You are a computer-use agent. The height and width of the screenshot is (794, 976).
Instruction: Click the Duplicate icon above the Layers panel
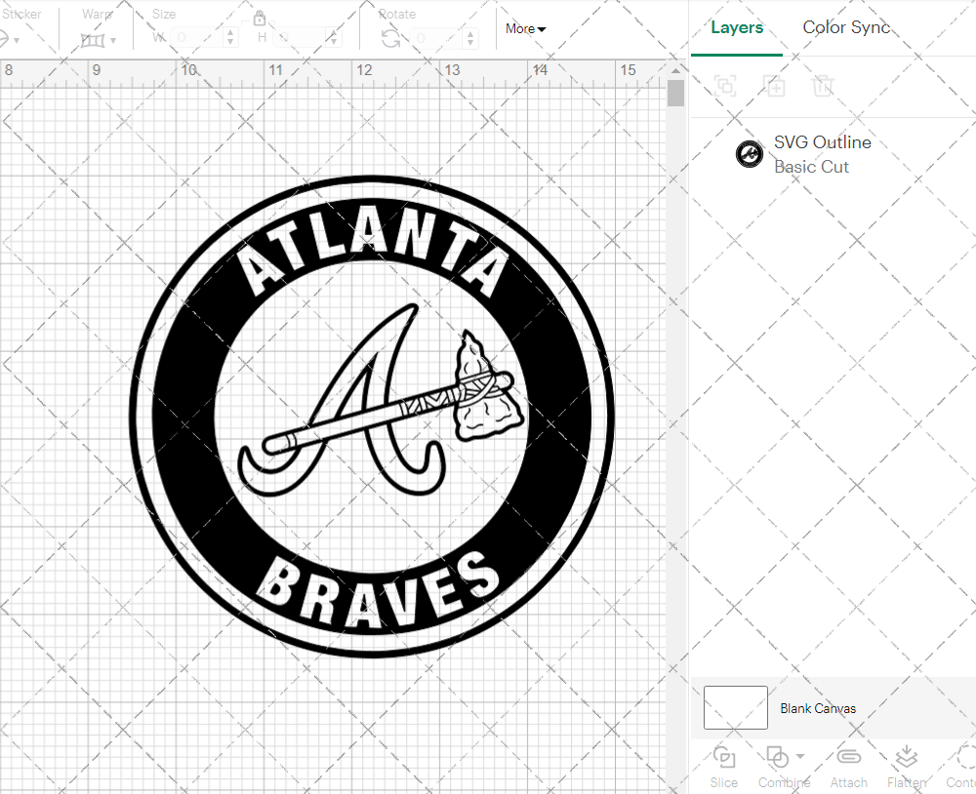tap(775, 86)
